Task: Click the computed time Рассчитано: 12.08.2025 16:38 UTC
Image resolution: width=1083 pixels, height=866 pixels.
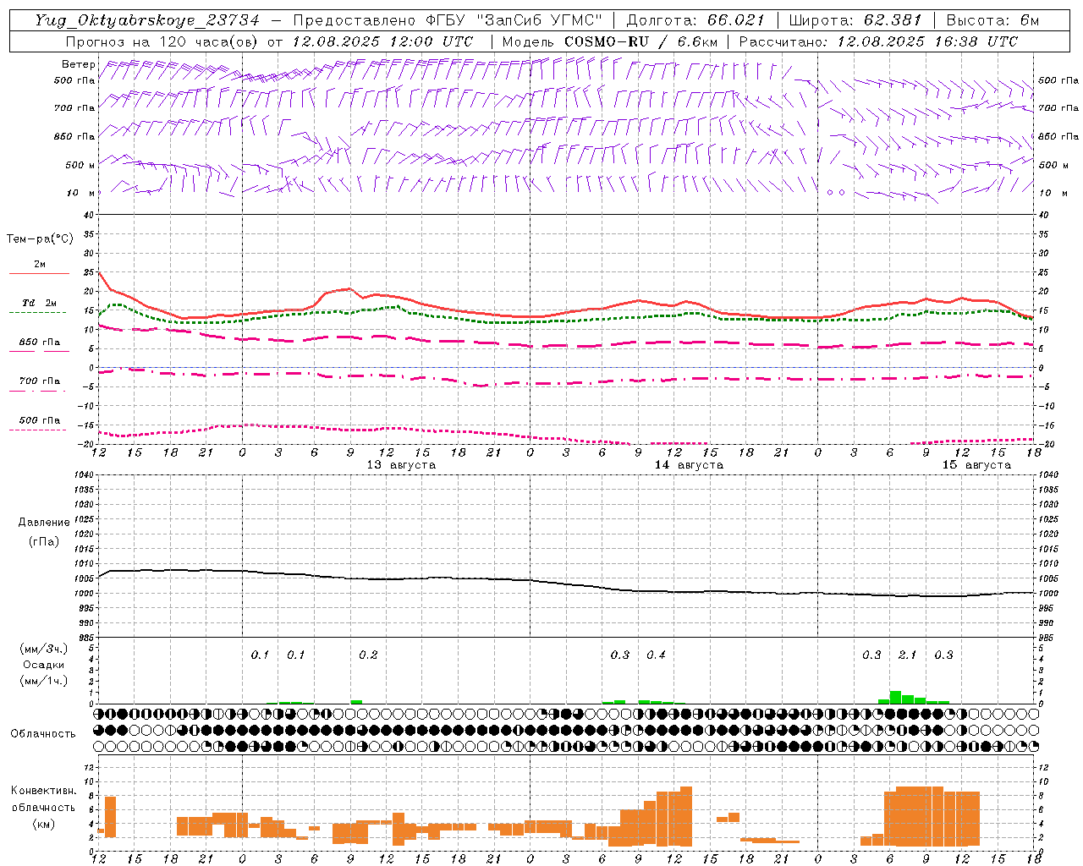Action: (878, 41)
